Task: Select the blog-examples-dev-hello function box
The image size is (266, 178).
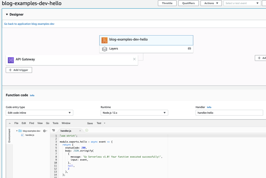Action: tap(146, 40)
